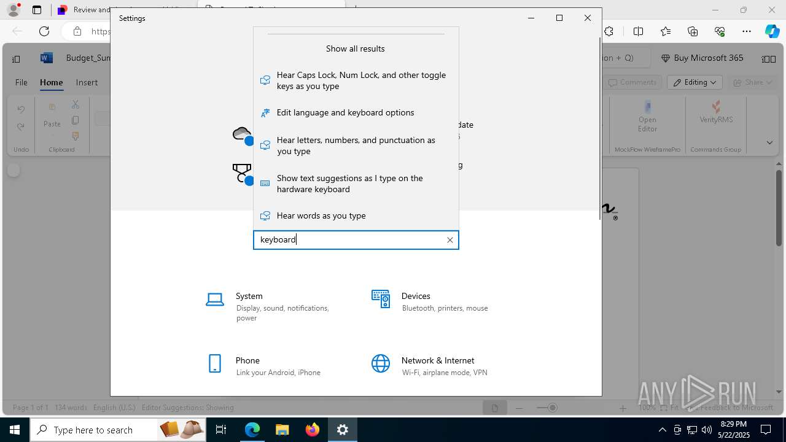This screenshot has width=786, height=442.
Task: Click Paste button in Word ribbon
Action: click(x=52, y=115)
